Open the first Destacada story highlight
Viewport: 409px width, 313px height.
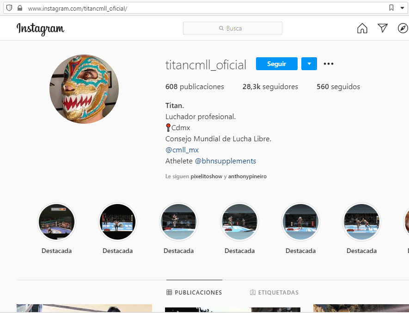(x=56, y=222)
